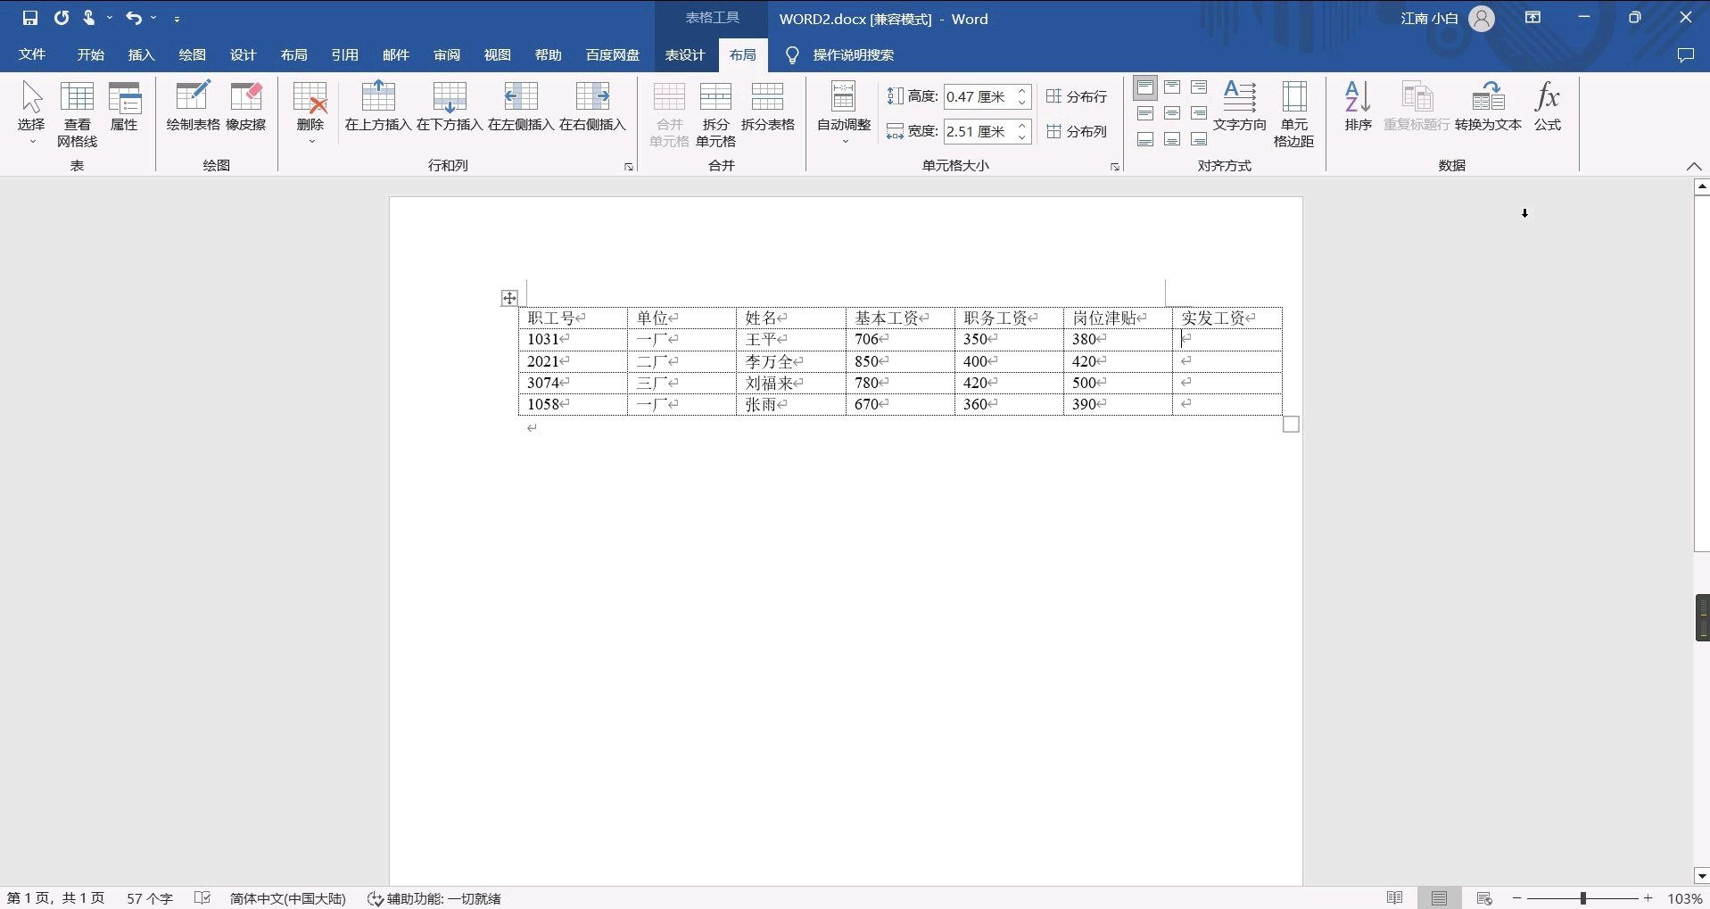The image size is (1710, 909).
Task: Switch to Review (审阅) tab
Action: click(447, 55)
